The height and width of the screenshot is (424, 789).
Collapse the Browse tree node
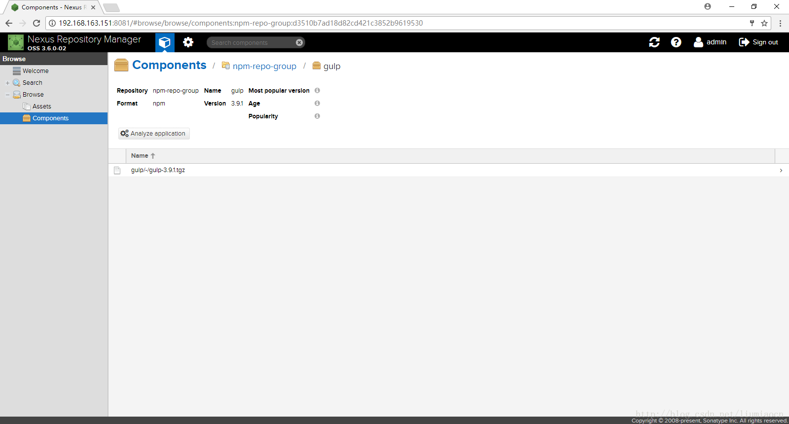pyautogui.click(x=7, y=95)
